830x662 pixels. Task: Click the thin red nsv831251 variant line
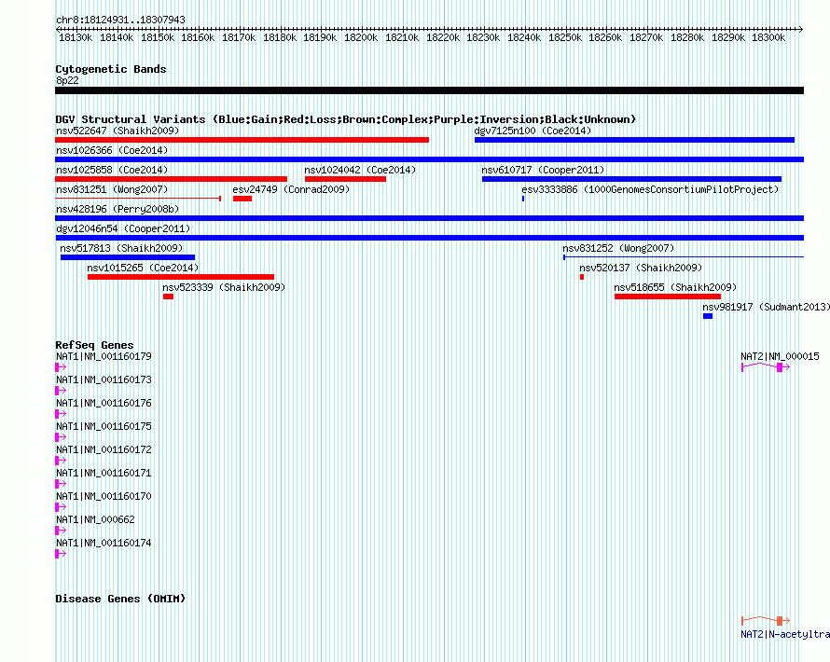138,199
